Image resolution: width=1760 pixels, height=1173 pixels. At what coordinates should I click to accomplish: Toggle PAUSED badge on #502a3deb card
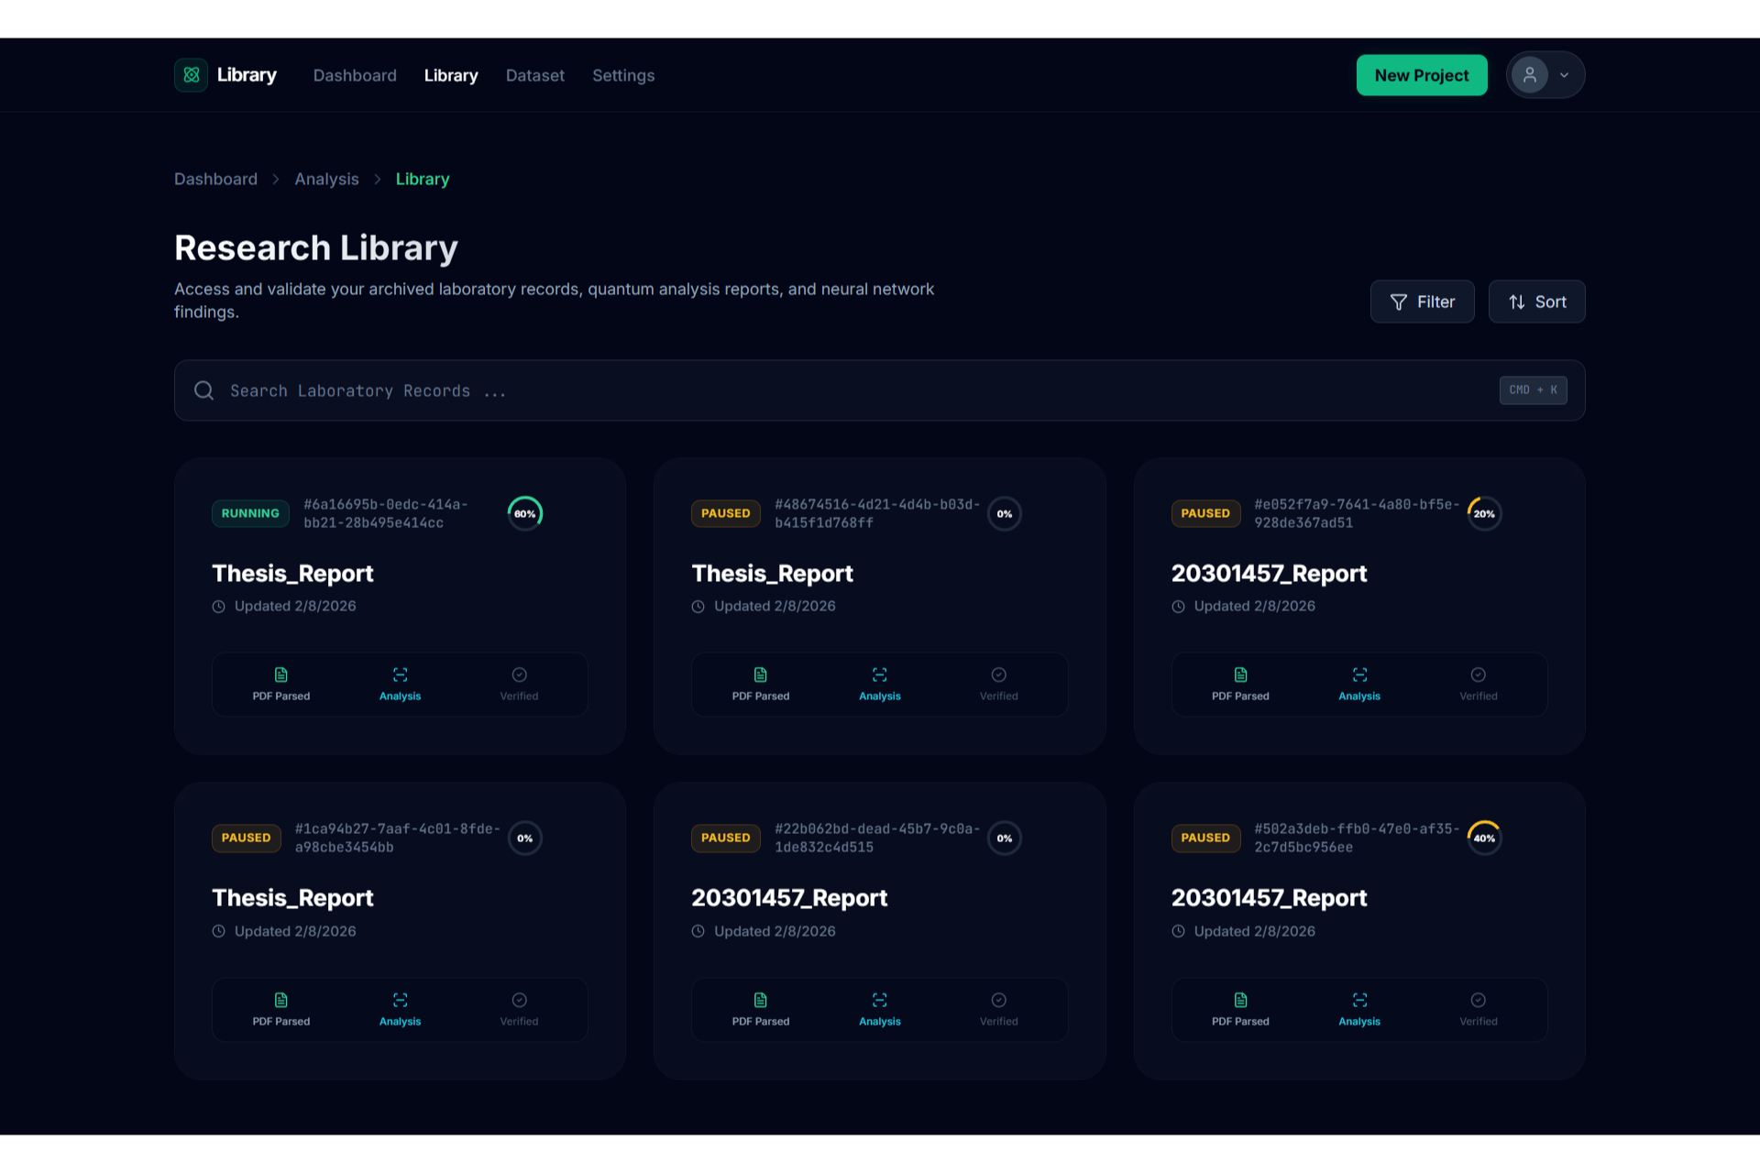tap(1204, 838)
